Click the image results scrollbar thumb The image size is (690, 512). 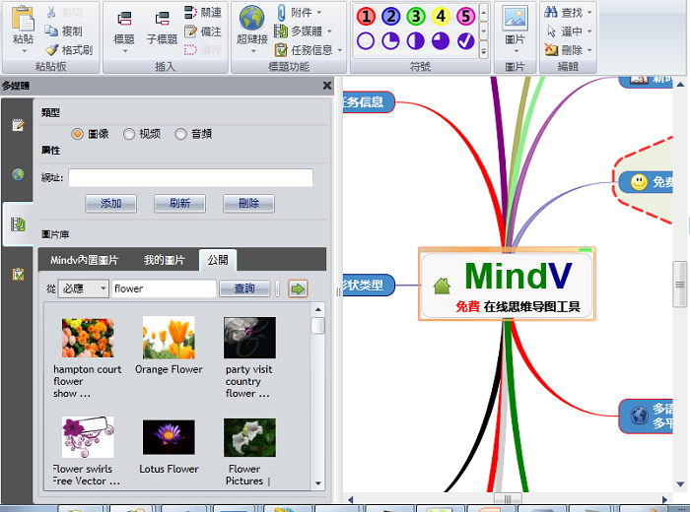(317, 326)
